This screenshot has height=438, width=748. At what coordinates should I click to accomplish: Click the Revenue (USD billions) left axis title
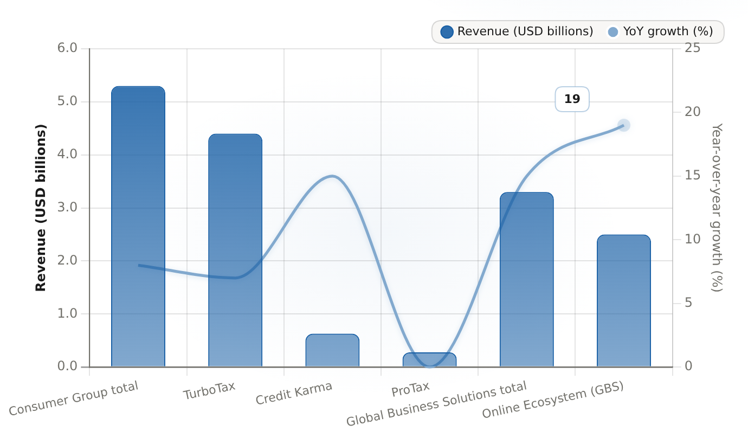tap(41, 208)
